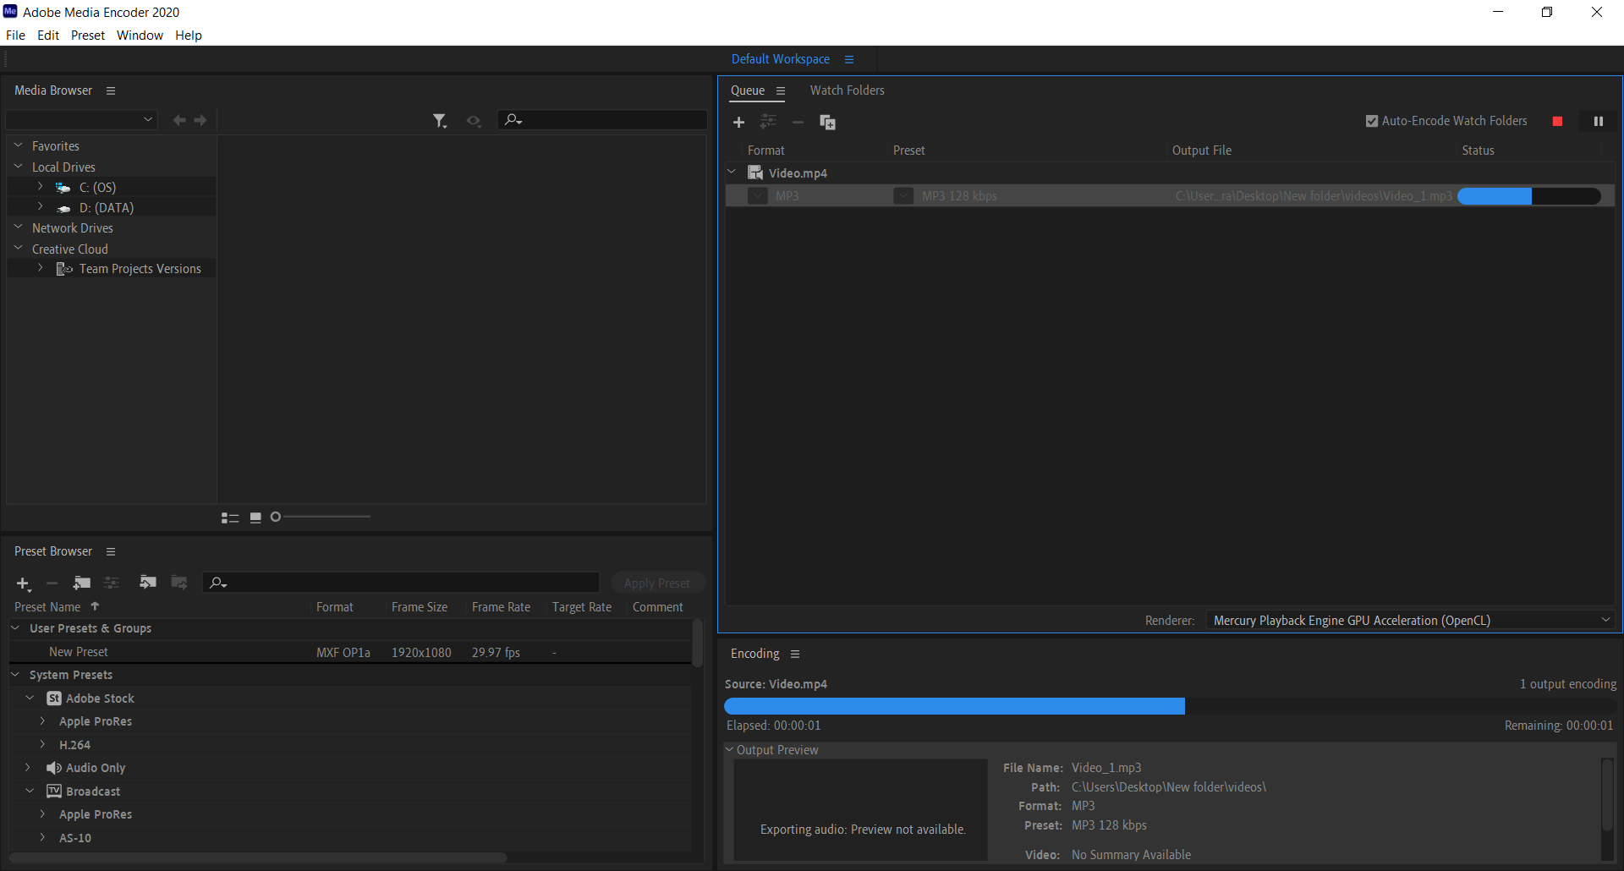
Task: Switch Media Browser to list view
Action: [x=230, y=518]
